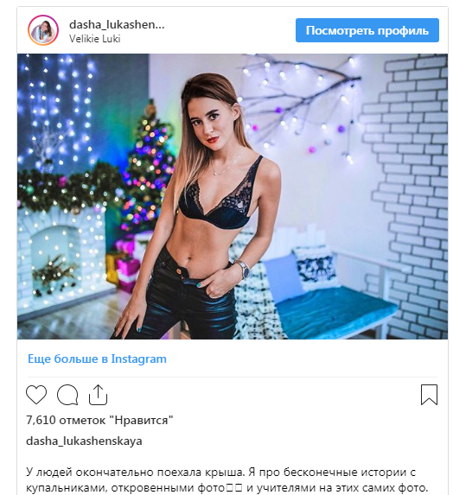Open the main post photo
This screenshot has height=495, width=453.
(x=233, y=196)
